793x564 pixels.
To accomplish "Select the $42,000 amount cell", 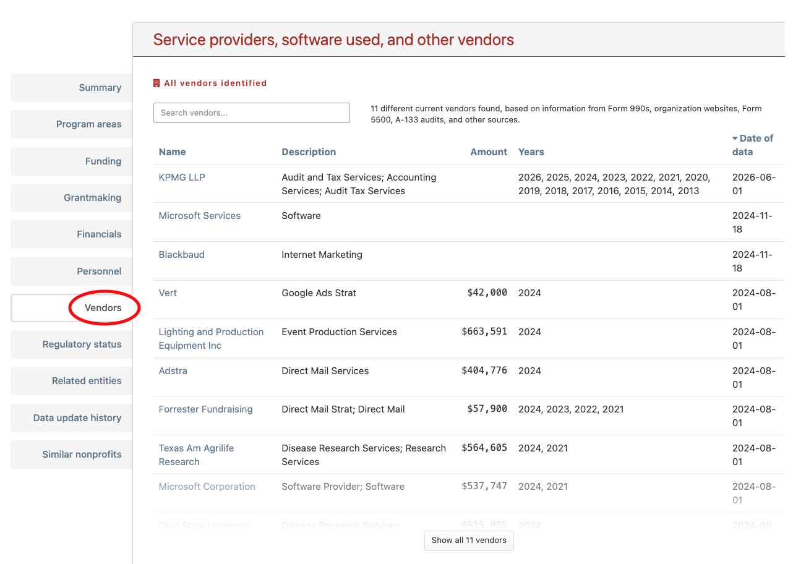I will click(x=487, y=293).
